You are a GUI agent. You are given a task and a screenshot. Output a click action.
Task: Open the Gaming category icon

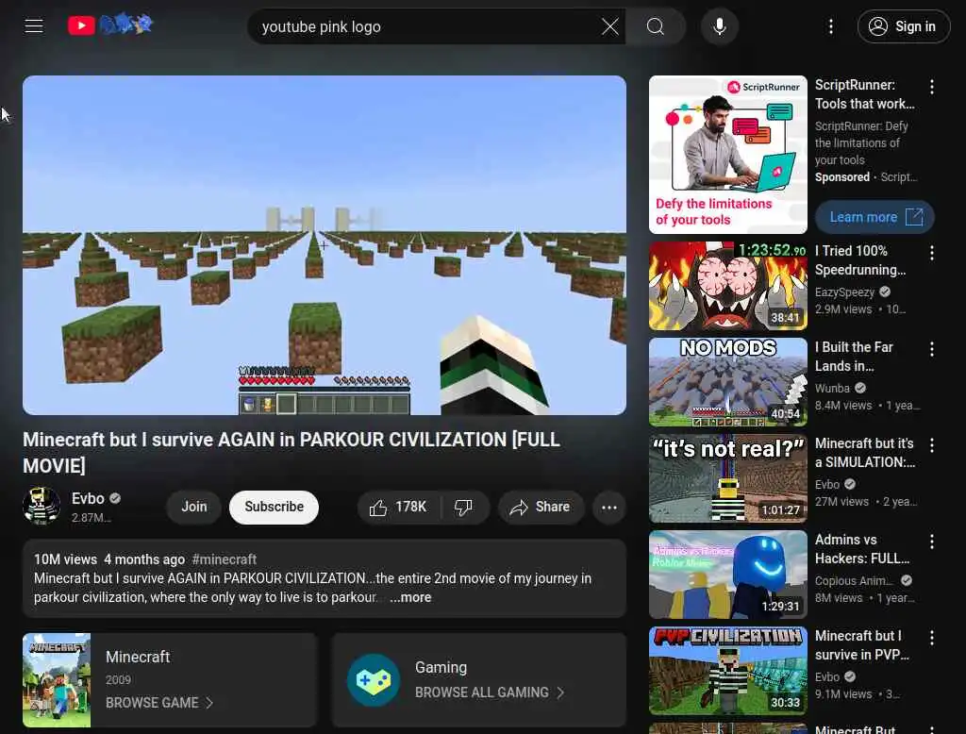[374, 680]
